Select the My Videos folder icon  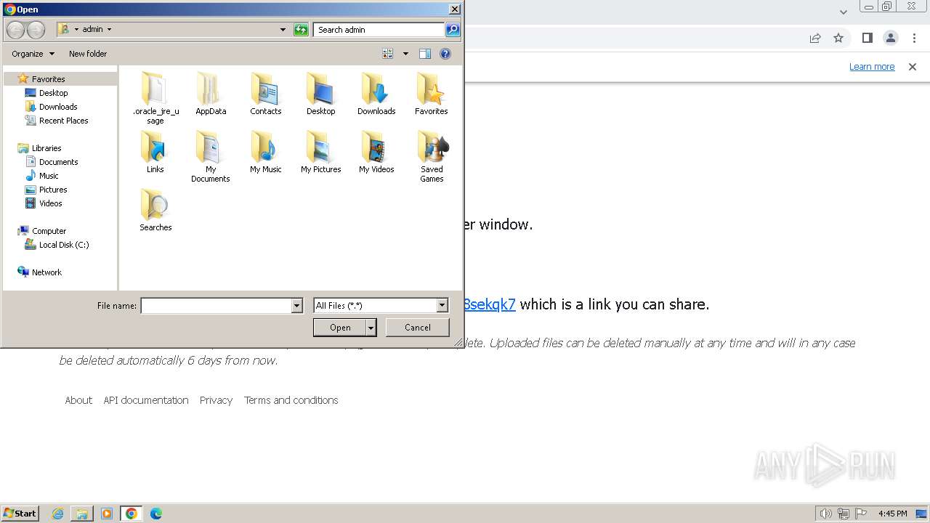click(x=376, y=146)
